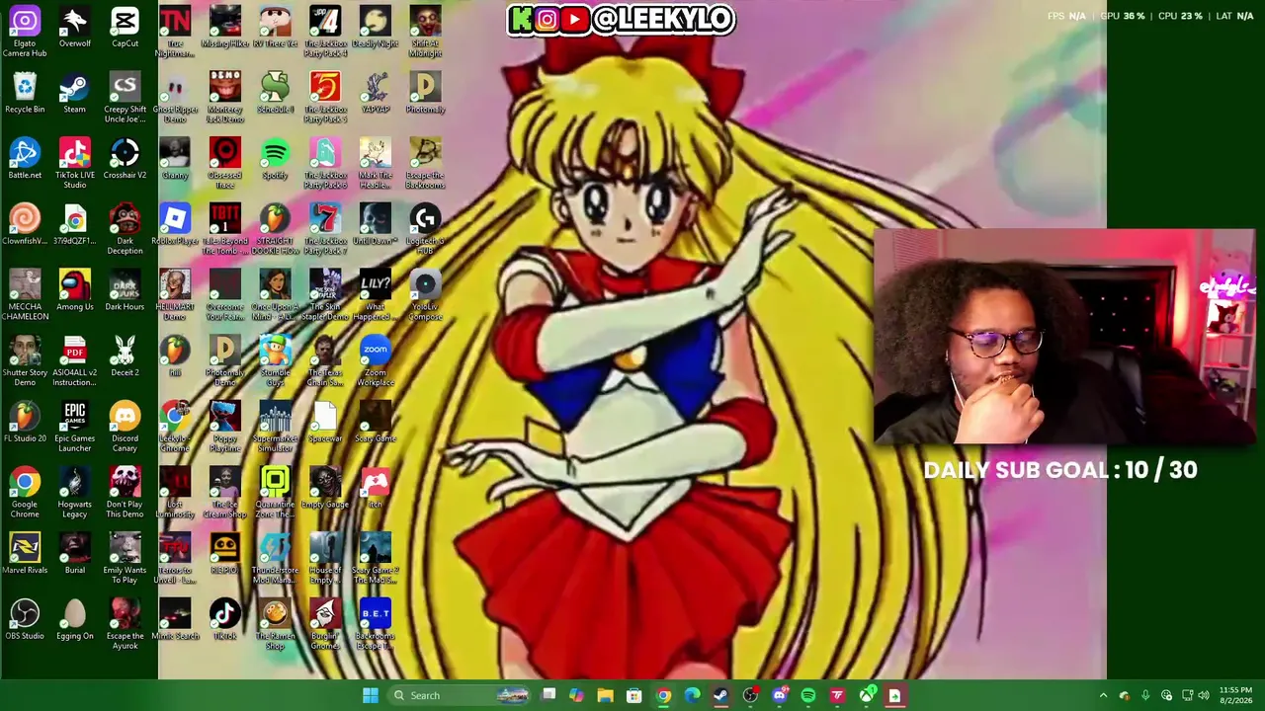The image size is (1265, 711).
Task: Select the Roblox Player desktop icon
Action: point(175,225)
